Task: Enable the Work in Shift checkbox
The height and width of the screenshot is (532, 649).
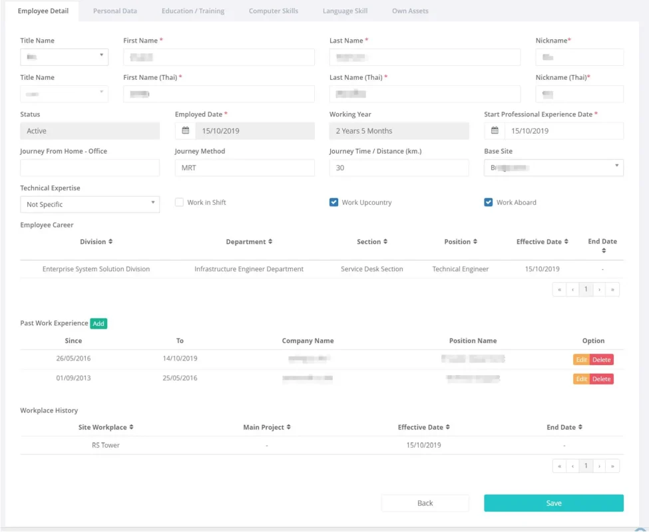Action: (x=179, y=203)
